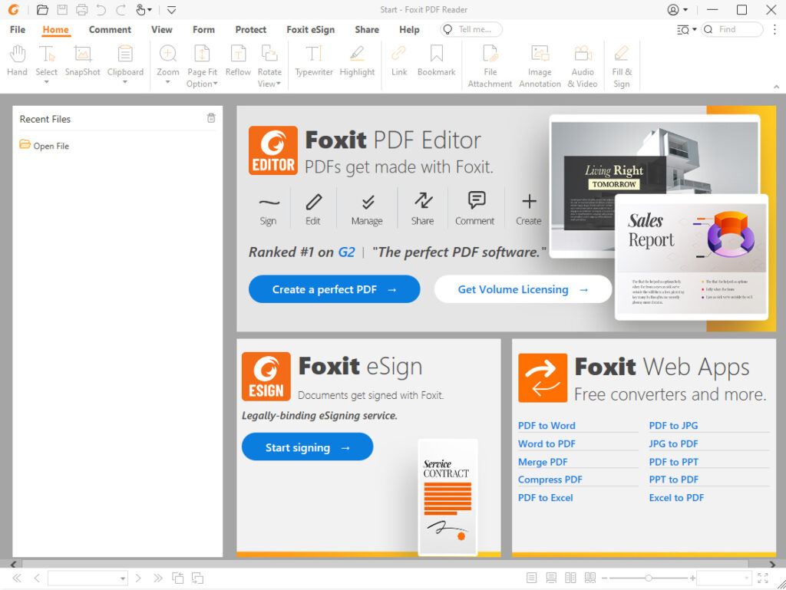Click the Find search box

coord(732,30)
